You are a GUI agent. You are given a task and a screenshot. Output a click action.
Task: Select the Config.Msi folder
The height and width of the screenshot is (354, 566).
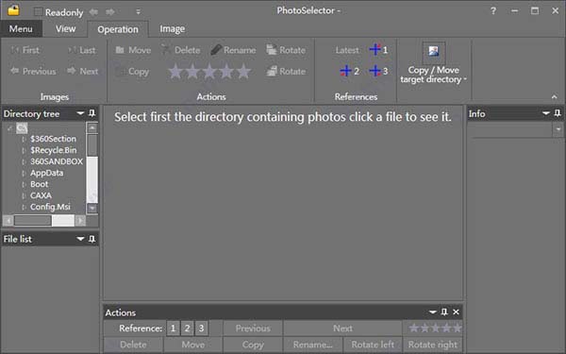click(50, 207)
